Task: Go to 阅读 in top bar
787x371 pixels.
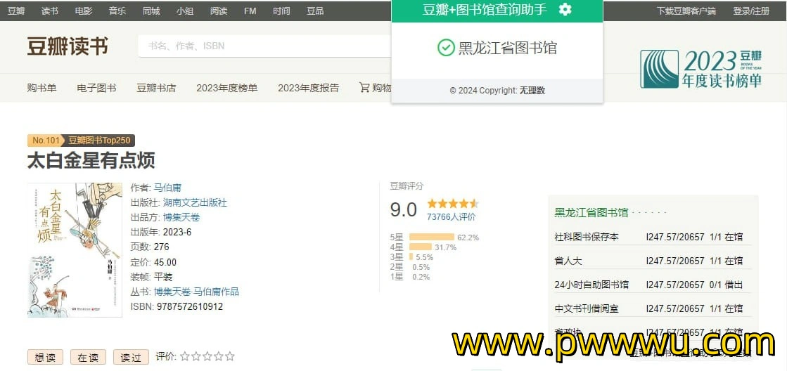Action: tap(219, 11)
